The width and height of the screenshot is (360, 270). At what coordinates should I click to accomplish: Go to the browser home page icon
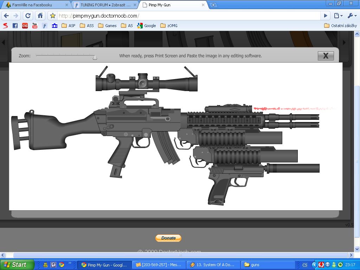pyautogui.click(x=40, y=15)
